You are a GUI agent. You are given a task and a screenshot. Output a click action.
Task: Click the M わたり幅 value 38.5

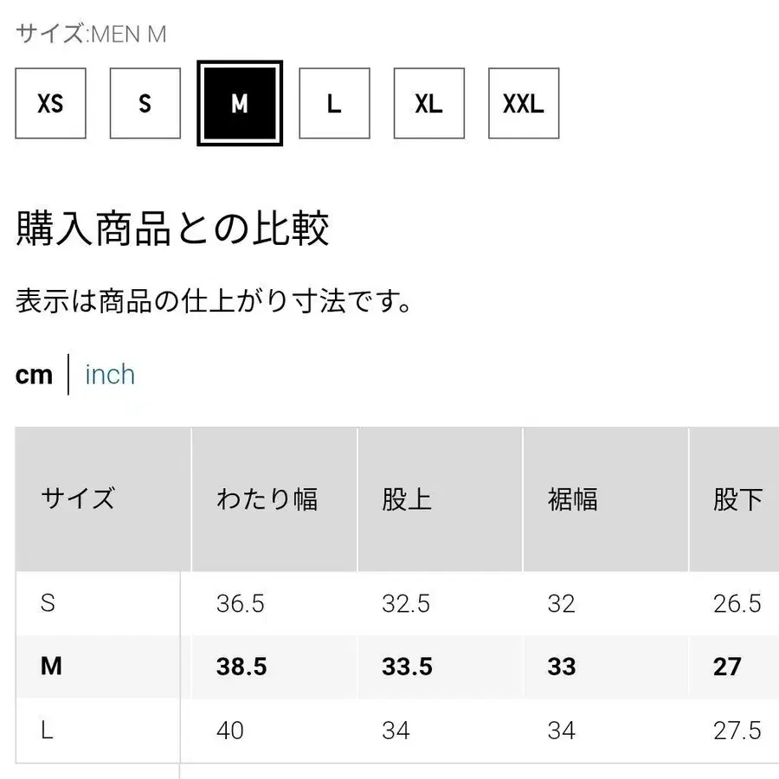241,666
